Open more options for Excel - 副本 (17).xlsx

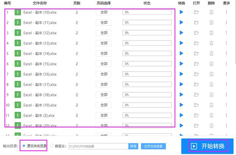(226, 85)
